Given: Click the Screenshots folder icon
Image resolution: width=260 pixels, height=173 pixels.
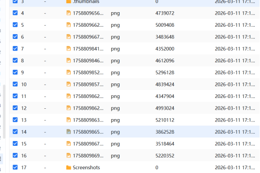Looking at the screenshot, I should 69,167.
